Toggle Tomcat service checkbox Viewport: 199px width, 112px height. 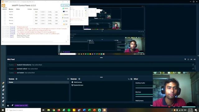click(x=5, y=24)
